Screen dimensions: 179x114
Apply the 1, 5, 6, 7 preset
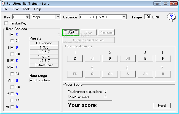(44, 61)
